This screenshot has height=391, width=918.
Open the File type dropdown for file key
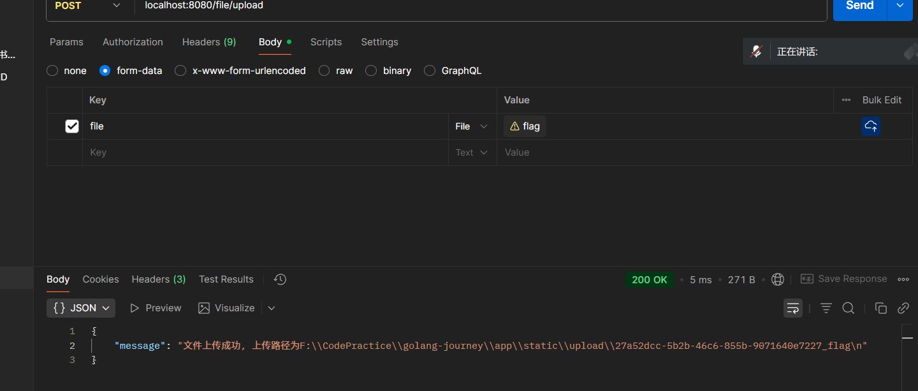coord(472,126)
